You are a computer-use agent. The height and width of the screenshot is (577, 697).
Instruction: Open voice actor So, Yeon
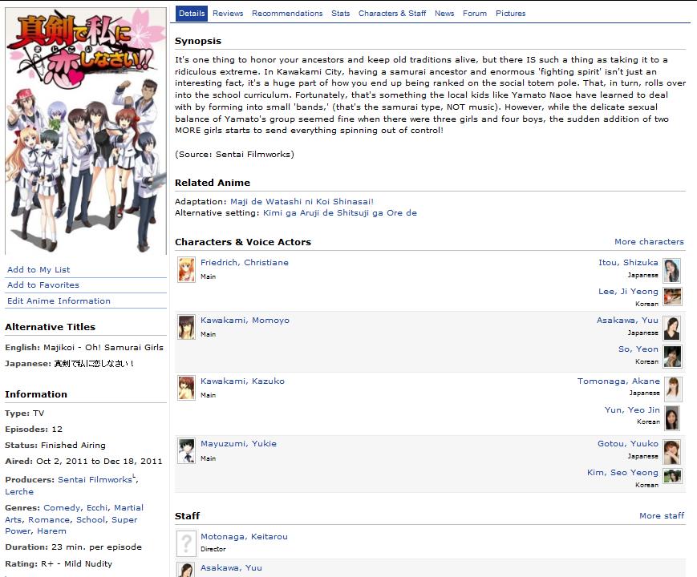[x=638, y=349]
